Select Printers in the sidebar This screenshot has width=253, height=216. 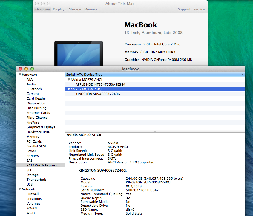33,156
